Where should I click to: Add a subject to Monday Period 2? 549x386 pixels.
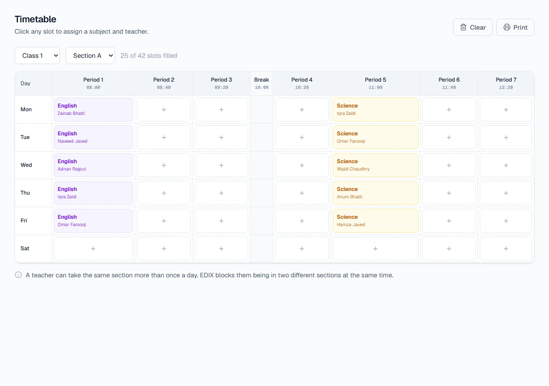pos(164,109)
